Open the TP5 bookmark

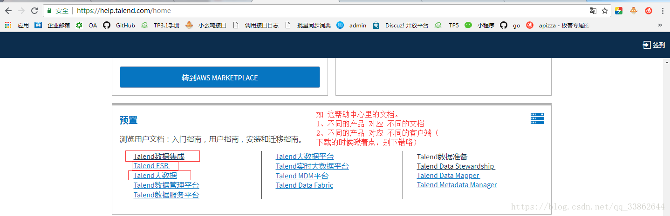click(447, 25)
